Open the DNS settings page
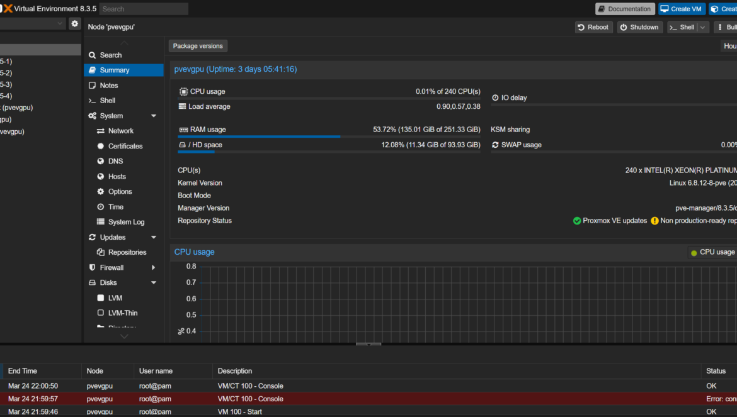The width and height of the screenshot is (737, 417). (123, 161)
